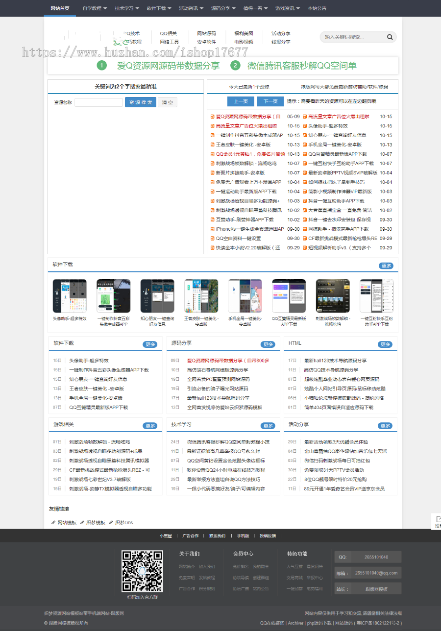Click the magnifier search icon

390,37
